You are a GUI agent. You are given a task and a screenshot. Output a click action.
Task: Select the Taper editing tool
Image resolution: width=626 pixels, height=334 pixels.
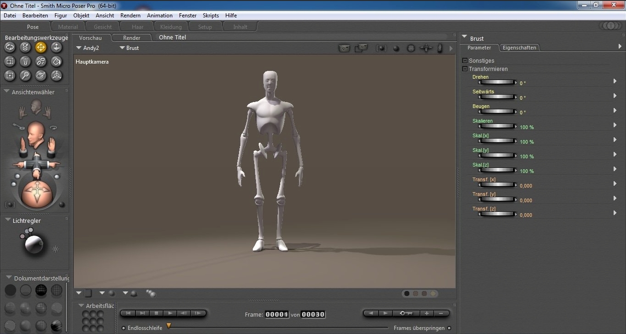pos(25,61)
